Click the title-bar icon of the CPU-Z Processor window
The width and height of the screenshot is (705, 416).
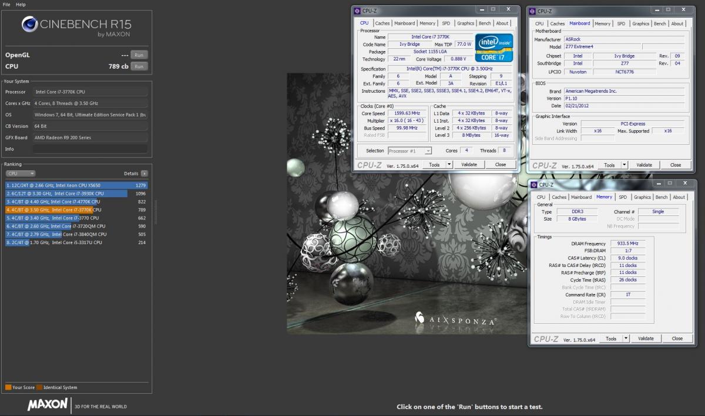coord(357,10)
